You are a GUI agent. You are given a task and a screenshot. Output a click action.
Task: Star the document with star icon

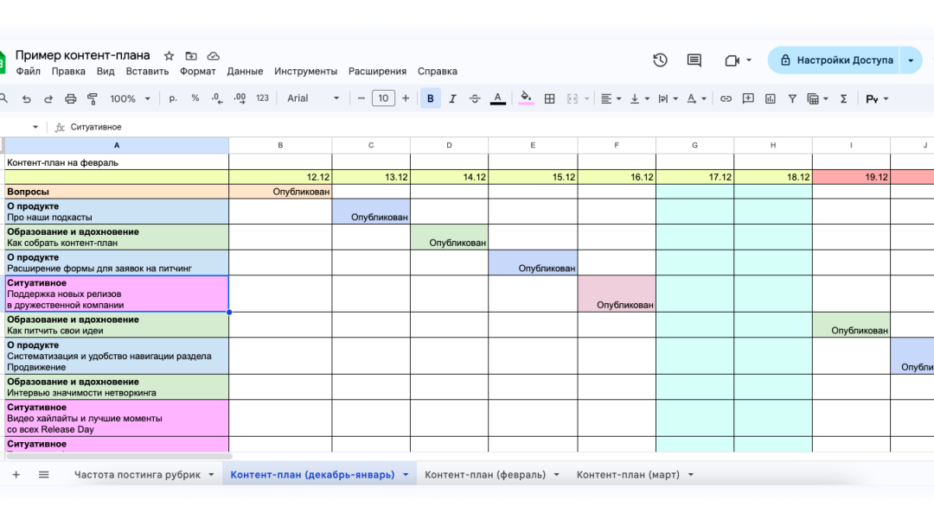coord(170,55)
